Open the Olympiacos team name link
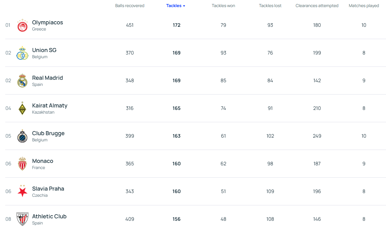The image size is (386, 230). 47,22
